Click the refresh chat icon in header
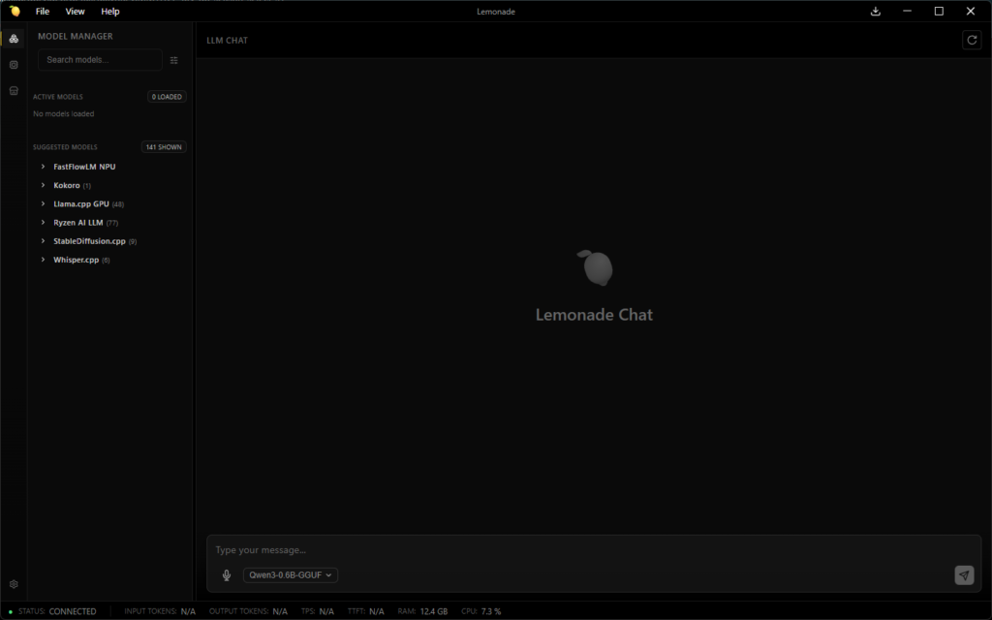Screen dimensions: 992x620 (971, 40)
